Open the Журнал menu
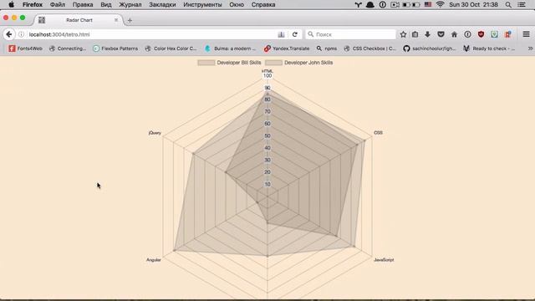Screen dimensions: 535x301 [x=130, y=4]
